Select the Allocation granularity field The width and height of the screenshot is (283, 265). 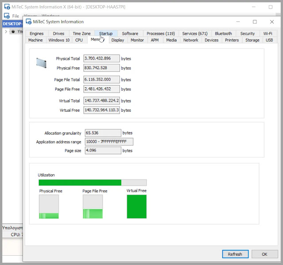[x=103, y=133]
